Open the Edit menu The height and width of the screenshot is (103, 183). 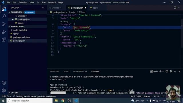[x=14, y=3]
